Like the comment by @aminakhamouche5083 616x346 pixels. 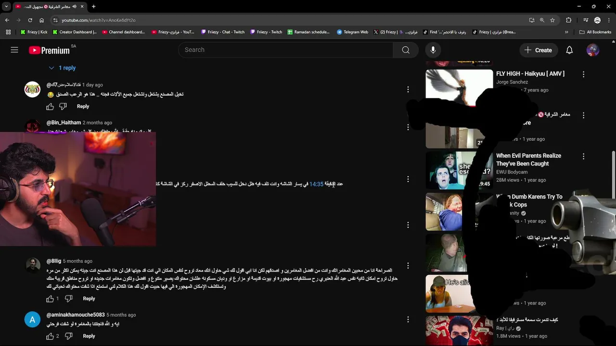coord(50,336)
